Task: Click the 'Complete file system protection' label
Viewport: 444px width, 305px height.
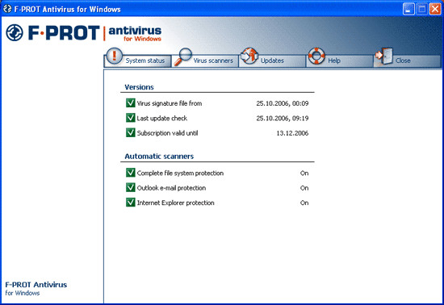Action: (180, 173)
